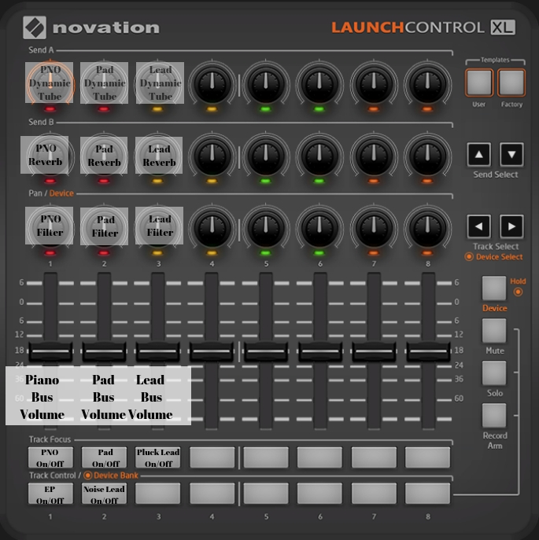The width and height of the screenshot is (539, 540).
Task: Select the Factory template button
Action: 511,83
